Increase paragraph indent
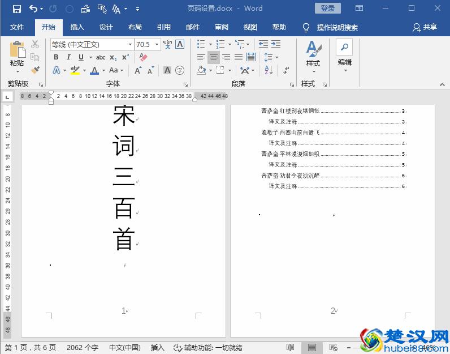 (x=276, y=44)
